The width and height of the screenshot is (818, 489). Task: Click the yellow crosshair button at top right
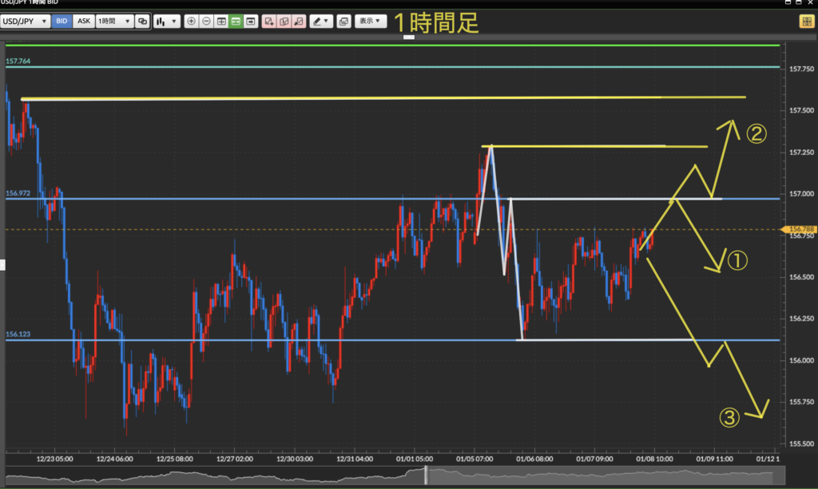(x=806, y=22)
